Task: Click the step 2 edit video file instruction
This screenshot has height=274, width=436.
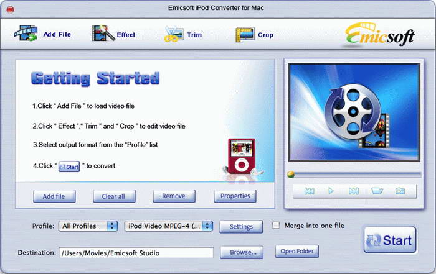Action: click(109, 126)
